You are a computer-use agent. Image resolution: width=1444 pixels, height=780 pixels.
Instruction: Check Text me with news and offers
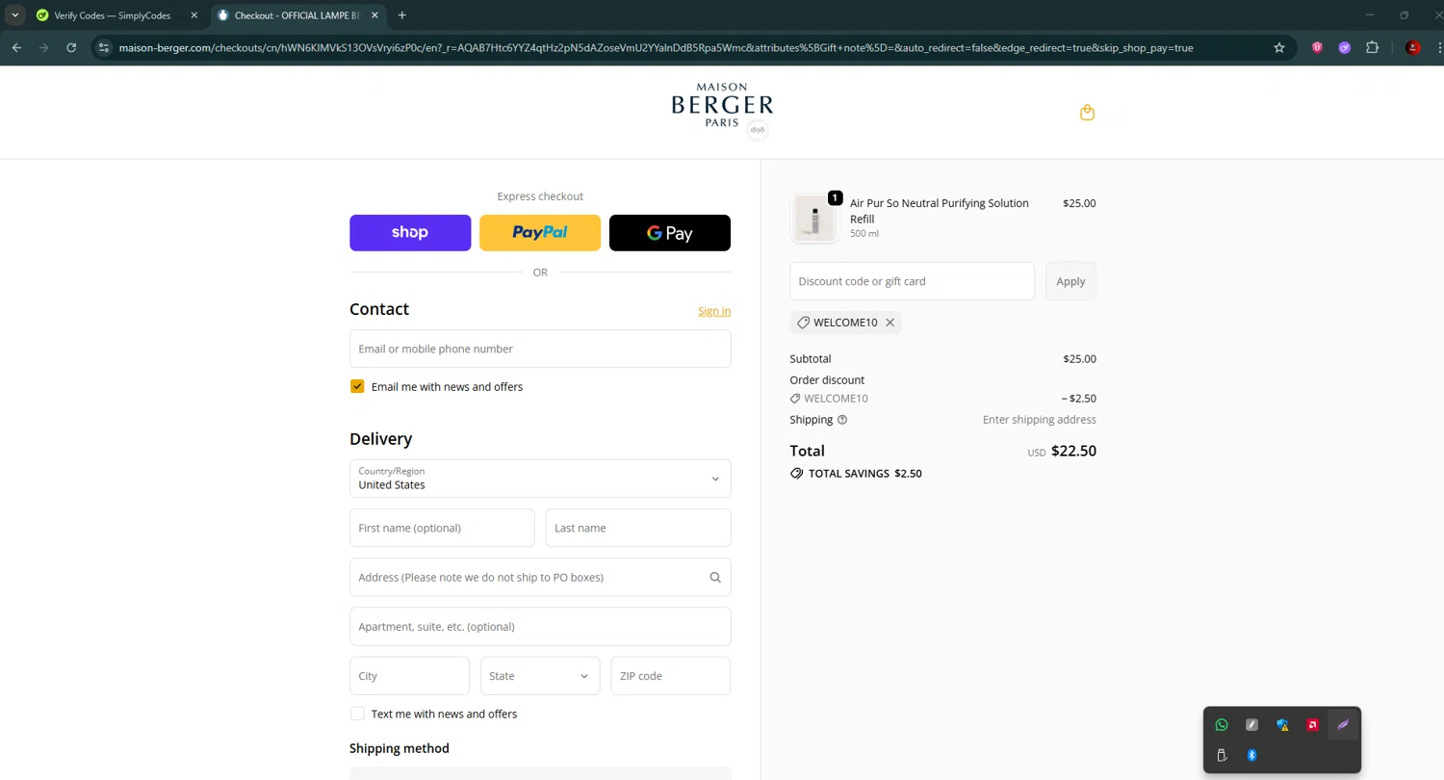point(357,714)
